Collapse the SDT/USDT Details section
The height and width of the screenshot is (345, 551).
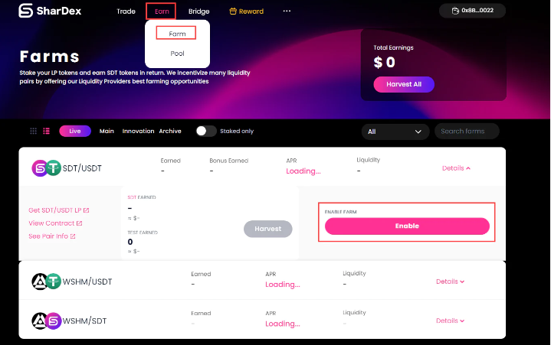coord(456,168)
